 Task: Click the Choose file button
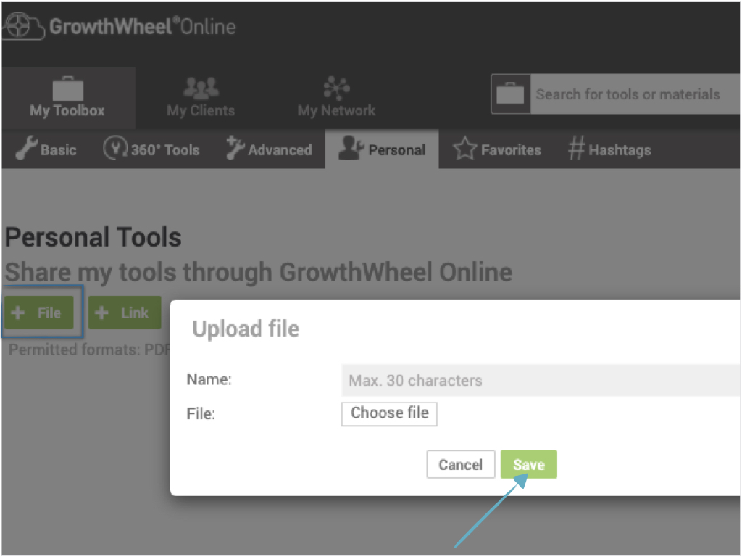389,413
